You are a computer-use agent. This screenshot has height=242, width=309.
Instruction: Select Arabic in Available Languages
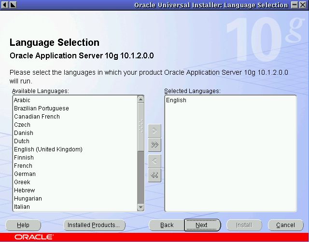coord(75,100)
